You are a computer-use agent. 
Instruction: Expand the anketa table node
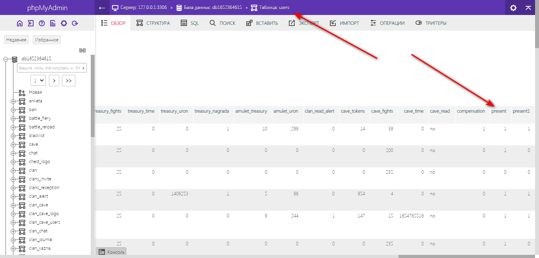pyautogui.click(x=13, y=101)
